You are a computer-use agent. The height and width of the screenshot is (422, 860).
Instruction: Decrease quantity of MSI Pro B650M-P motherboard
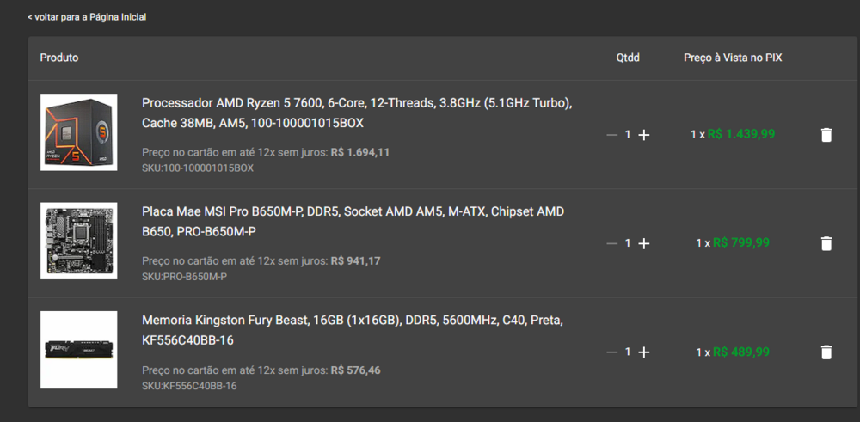click(x=612, y=243)
